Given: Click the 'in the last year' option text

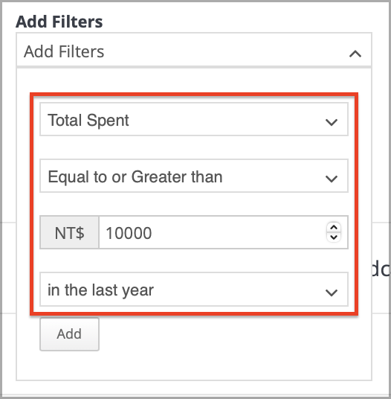Looking at the screenshot, I should 100,290.
